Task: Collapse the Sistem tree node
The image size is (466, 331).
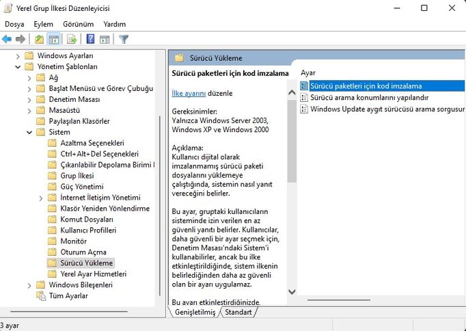Action: pos(29,132)
